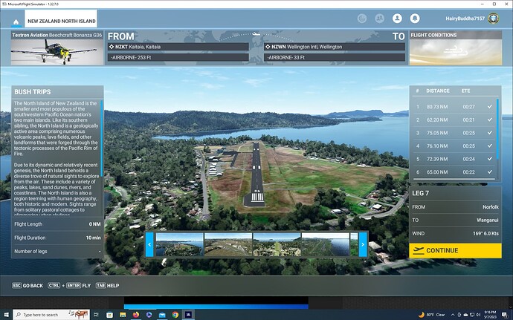This screenshot has height=320, width=513.
Task: Open the Windows Start menu
Action: [6, 315]
